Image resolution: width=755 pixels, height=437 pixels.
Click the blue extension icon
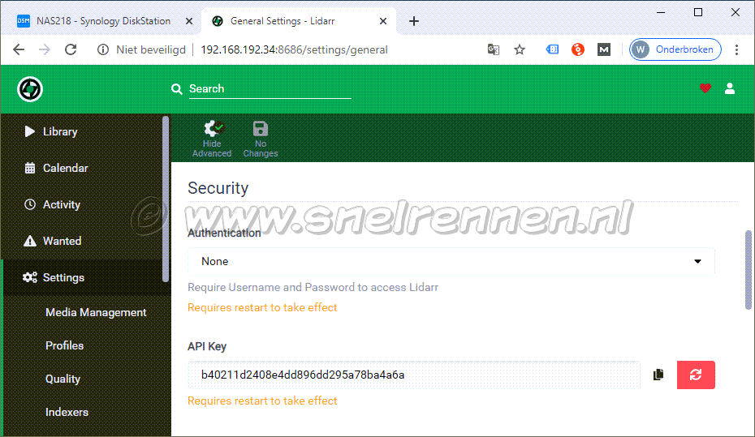click(552, 49)
